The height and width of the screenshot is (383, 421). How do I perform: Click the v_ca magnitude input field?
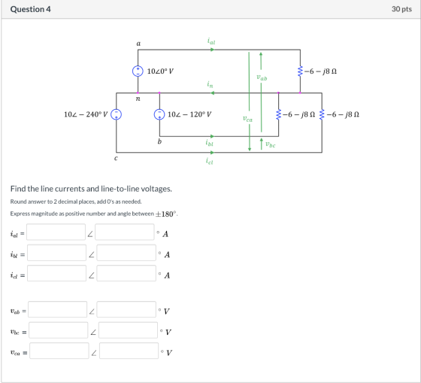pos(59,351)
